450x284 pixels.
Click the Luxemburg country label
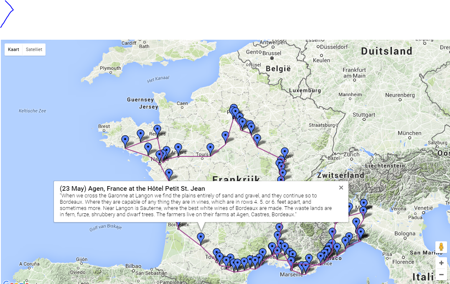[x=305, y=90]
